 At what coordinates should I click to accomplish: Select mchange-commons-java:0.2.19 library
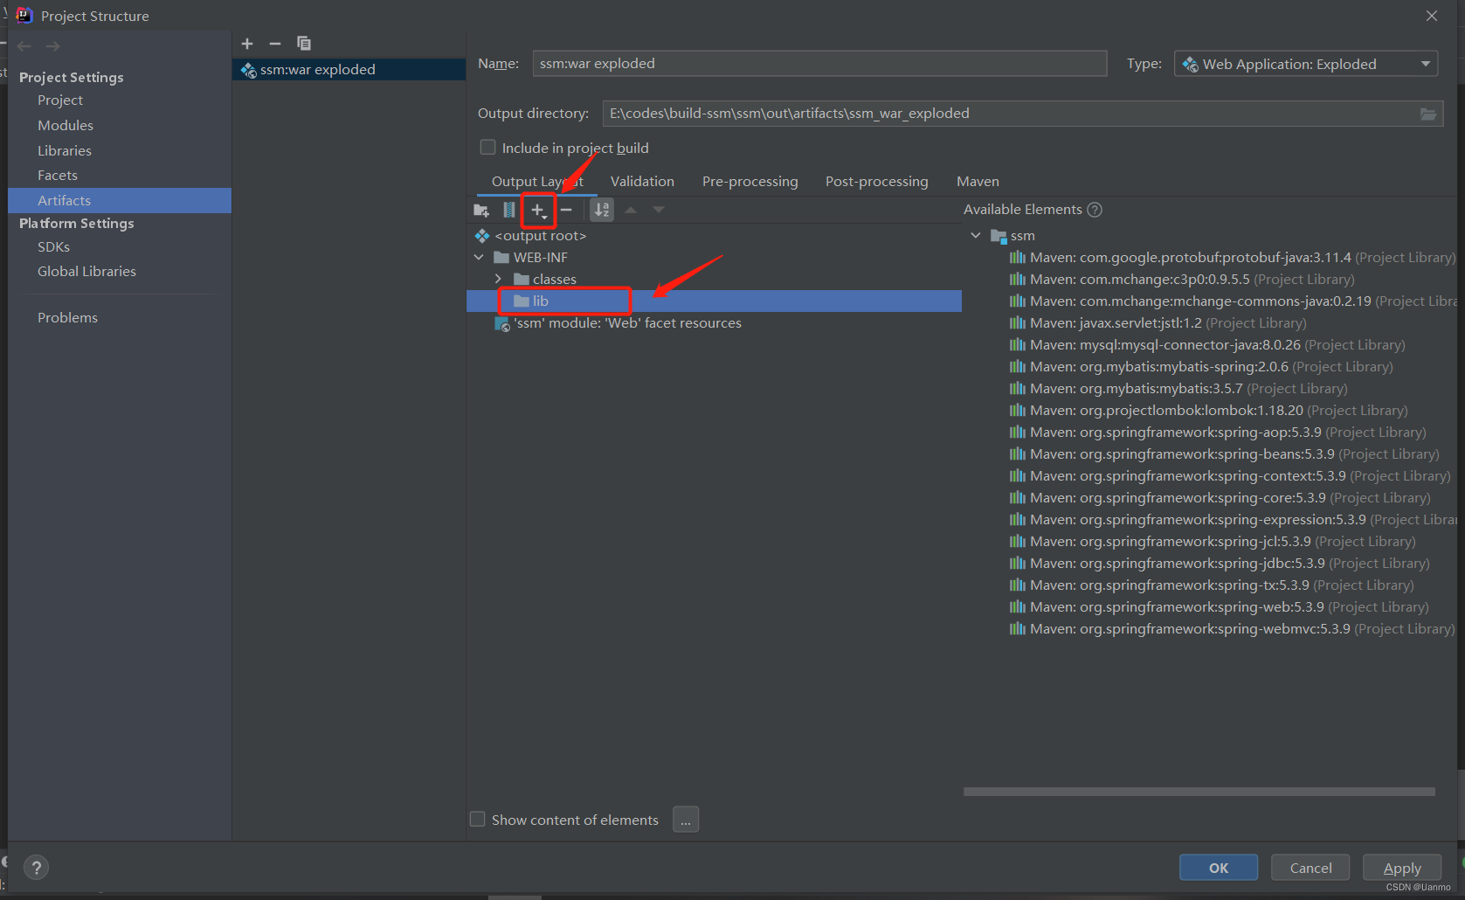tap(1233, 301)
